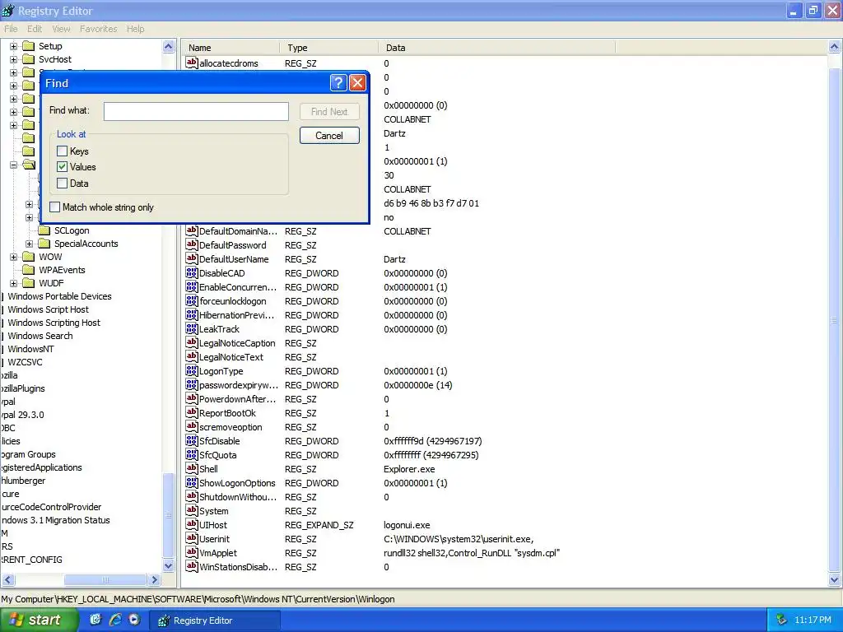Click the system tray clock showing 11:17 PM
This screenshot has width=843, height=632.
[x=813, y=620]
